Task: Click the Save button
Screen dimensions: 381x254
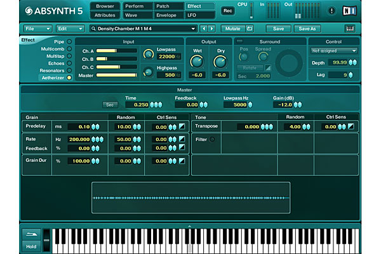Action: (x=279, y=29)
